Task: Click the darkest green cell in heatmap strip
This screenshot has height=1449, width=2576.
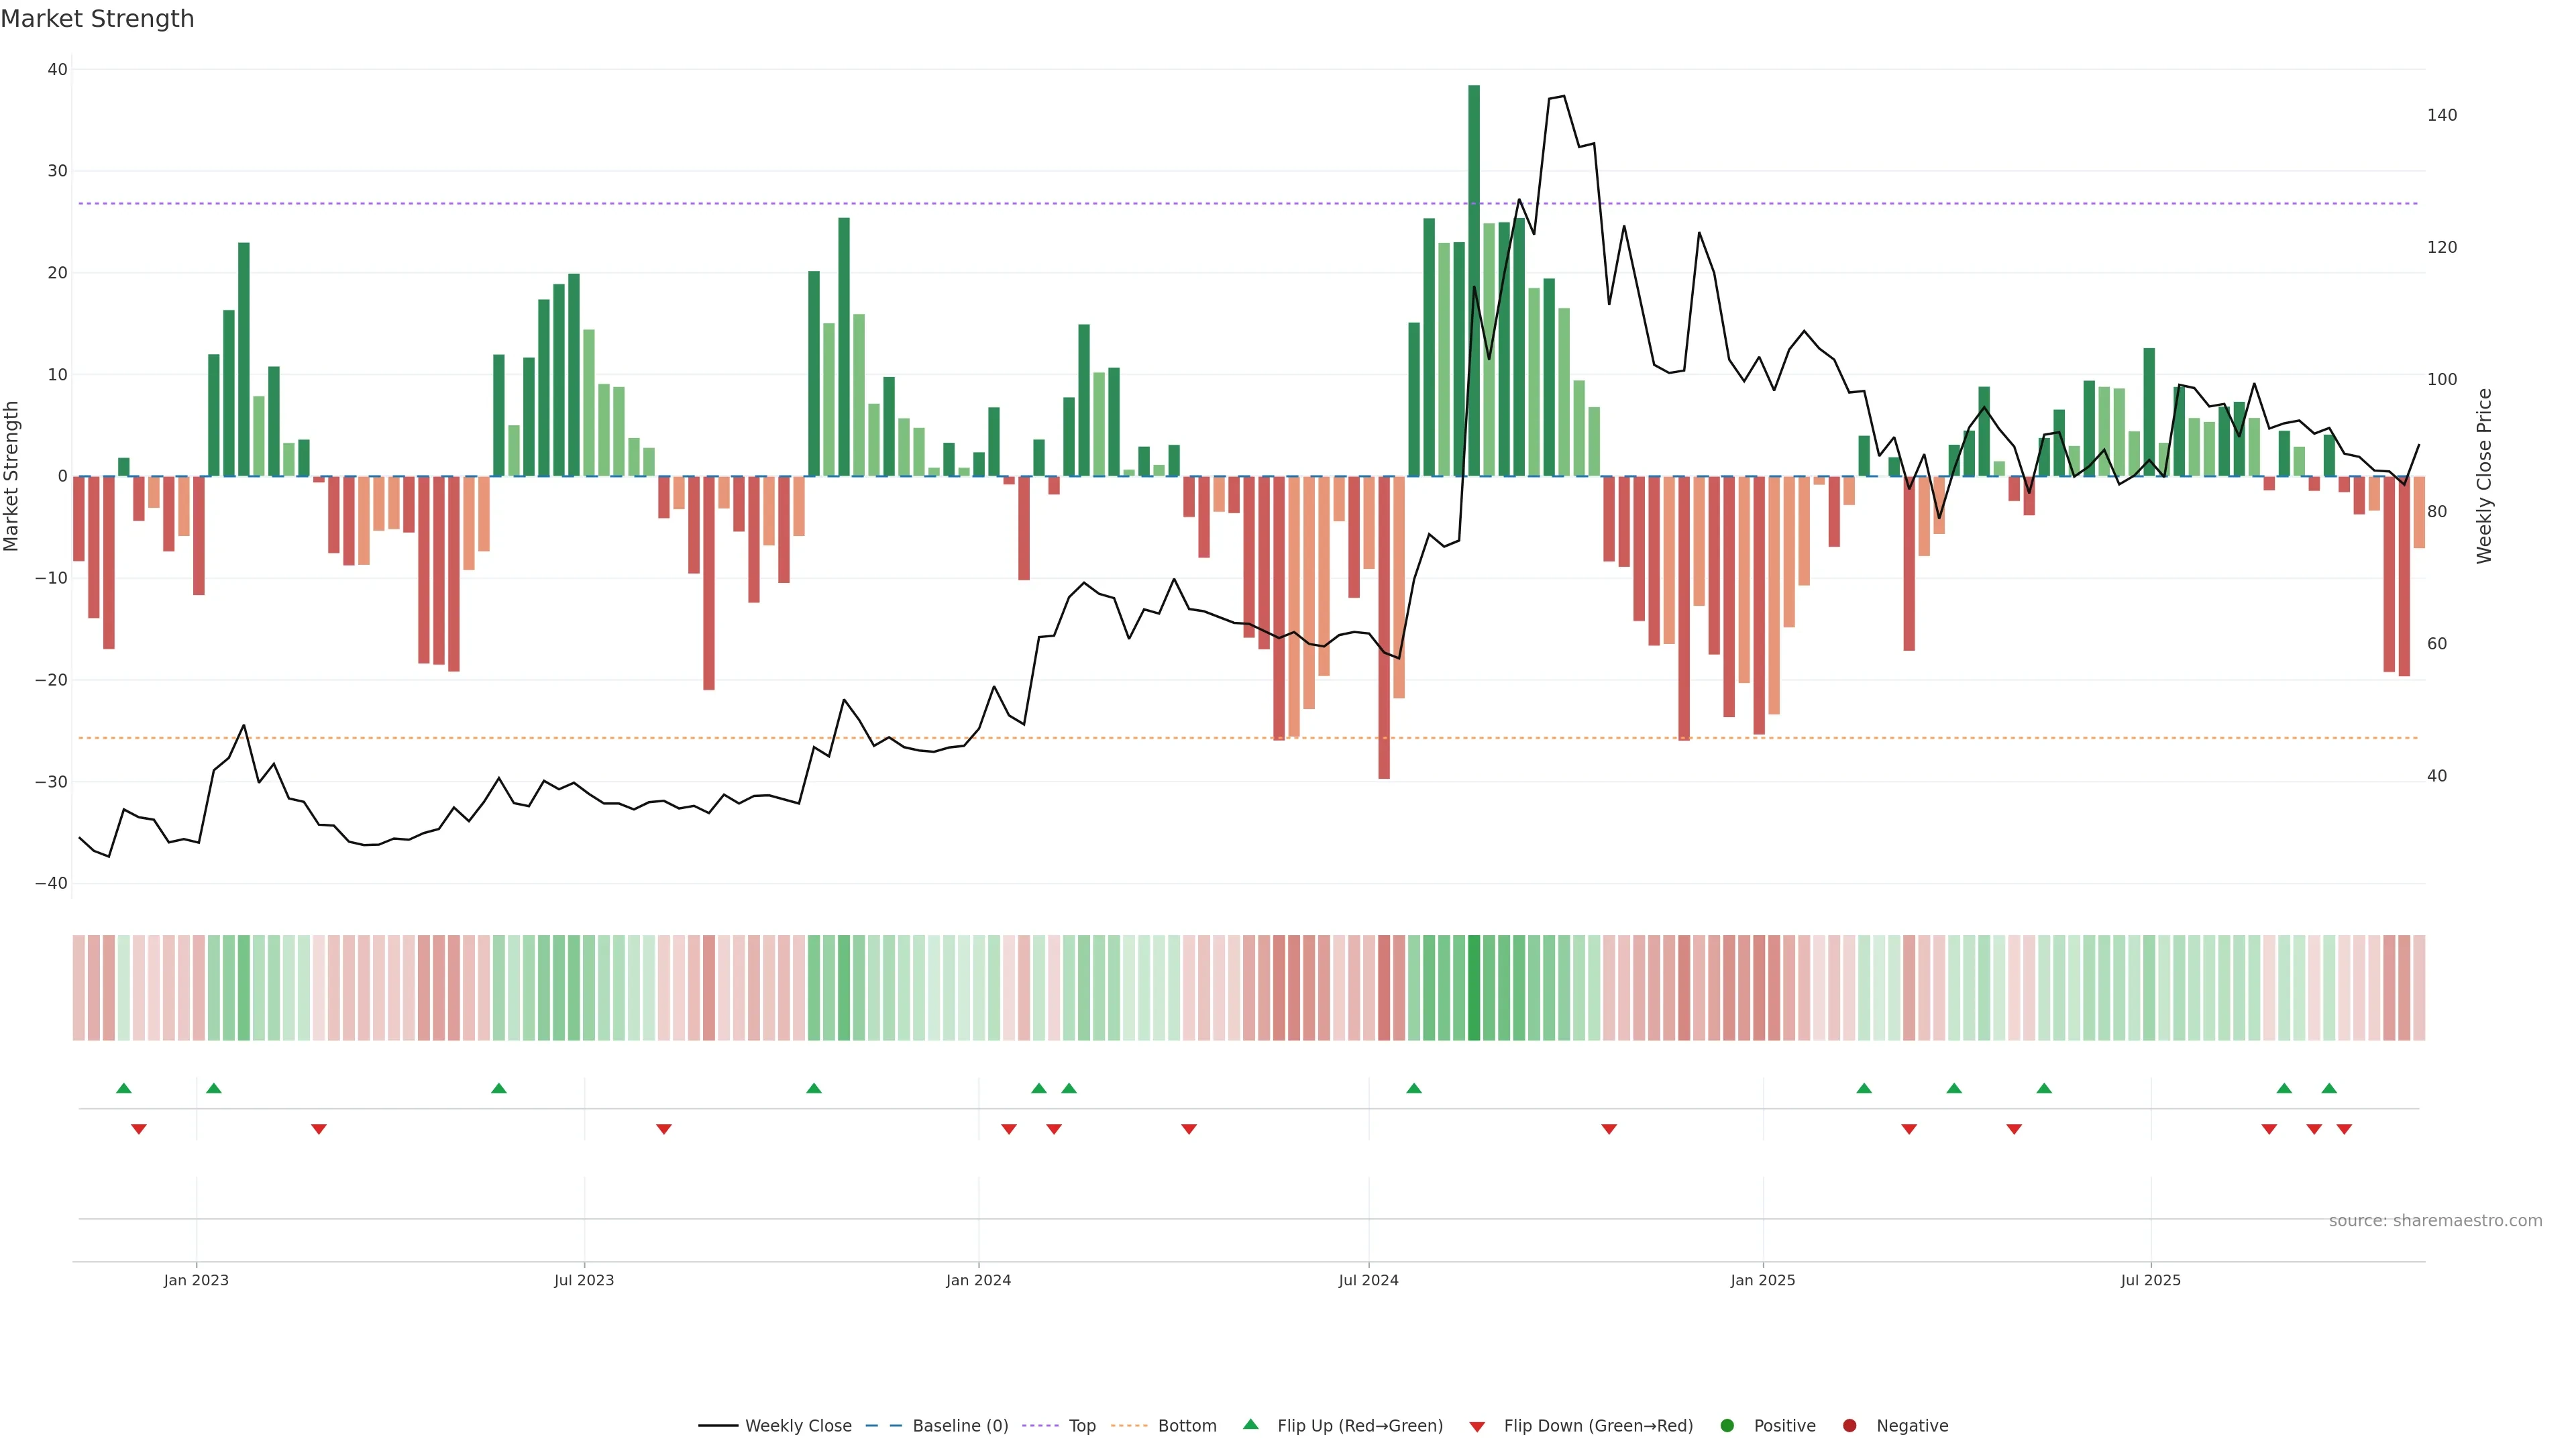Action: 1474,987
